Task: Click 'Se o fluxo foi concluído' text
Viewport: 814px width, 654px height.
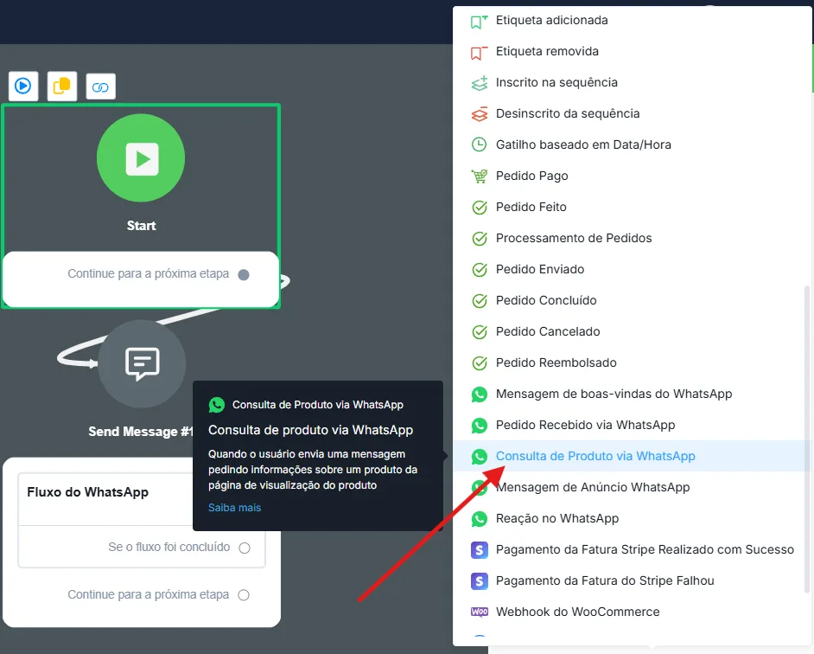Action: pyautogui.click(x=169, y=548)
